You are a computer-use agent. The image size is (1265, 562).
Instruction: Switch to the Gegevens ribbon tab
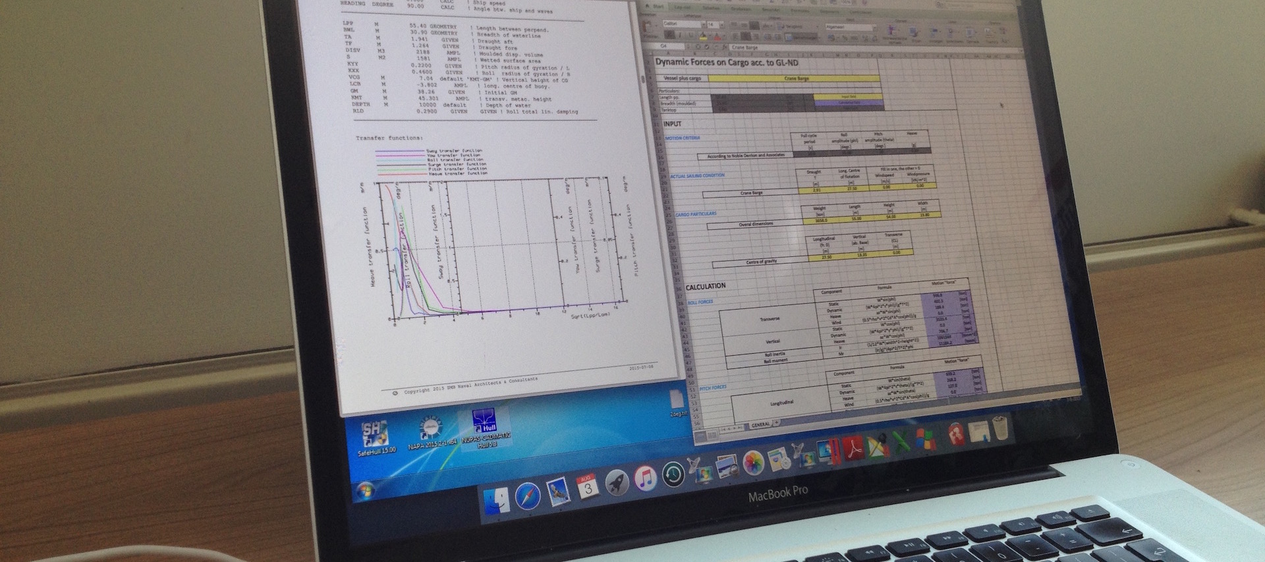tap(829, 11)
